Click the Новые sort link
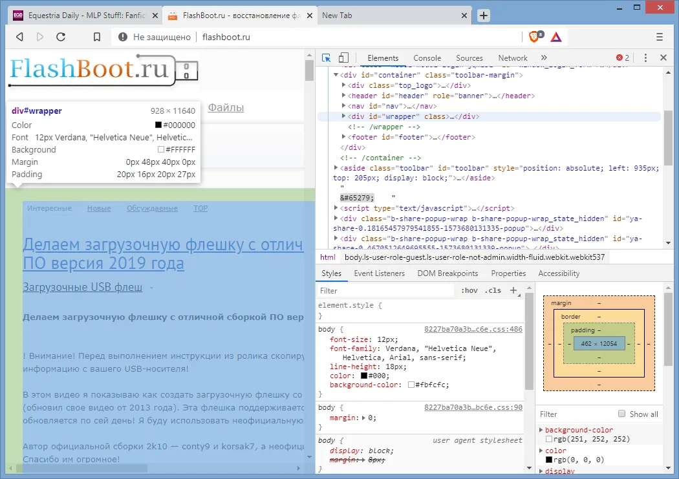Screen dimensions: 679x479 [x=99, y=208]
